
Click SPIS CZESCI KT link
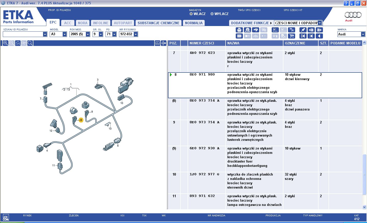pos(293,10)
